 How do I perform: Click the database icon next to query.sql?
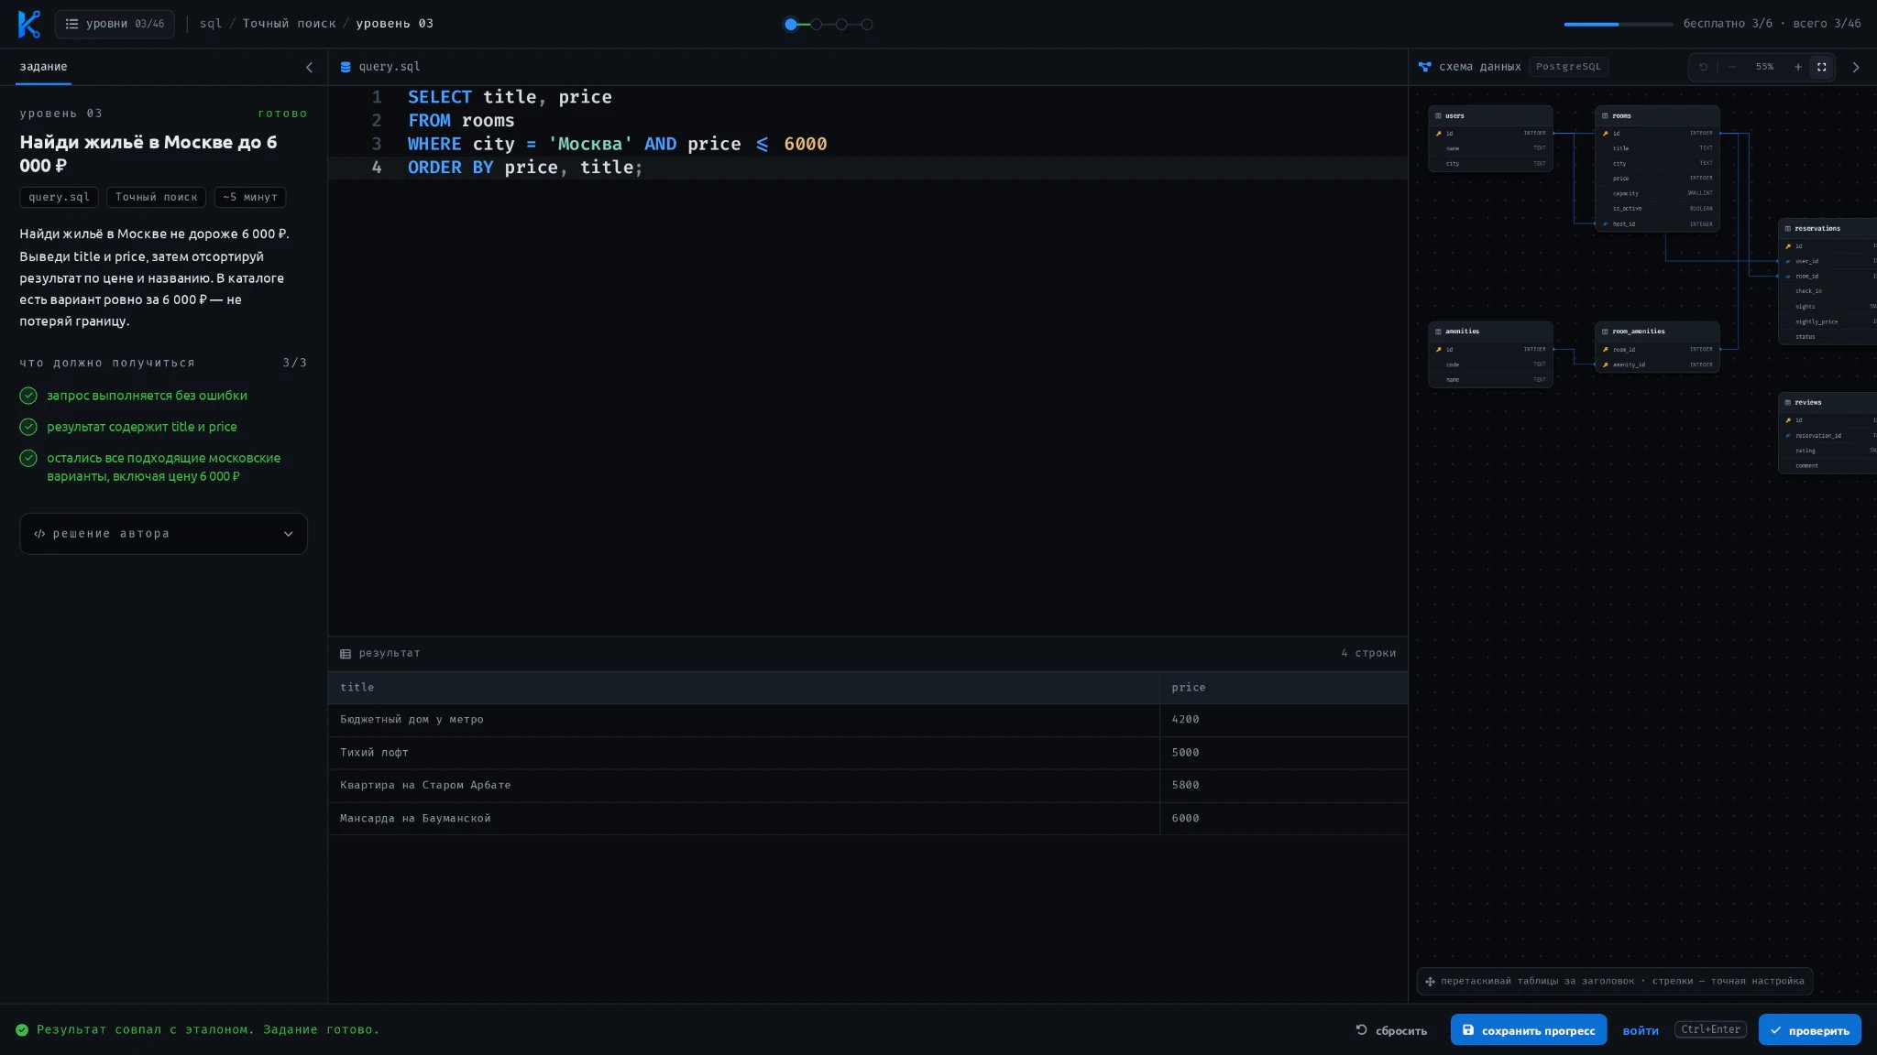[346, 67]
